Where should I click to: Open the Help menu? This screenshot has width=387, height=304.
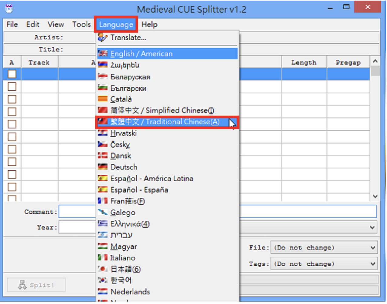point(150,24)
